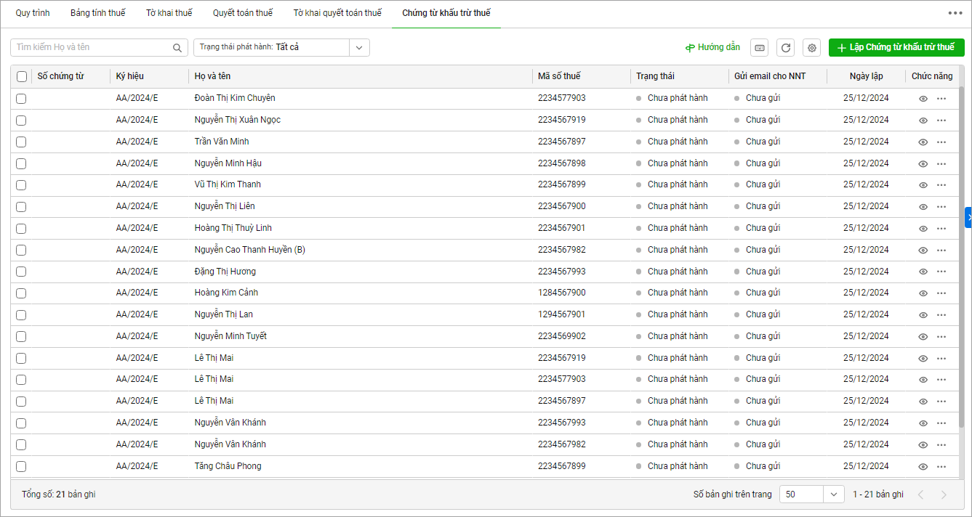Screen dimensions: 972x517
Task: Open the Quyết toán thuế tab
Action: point(243,13)
